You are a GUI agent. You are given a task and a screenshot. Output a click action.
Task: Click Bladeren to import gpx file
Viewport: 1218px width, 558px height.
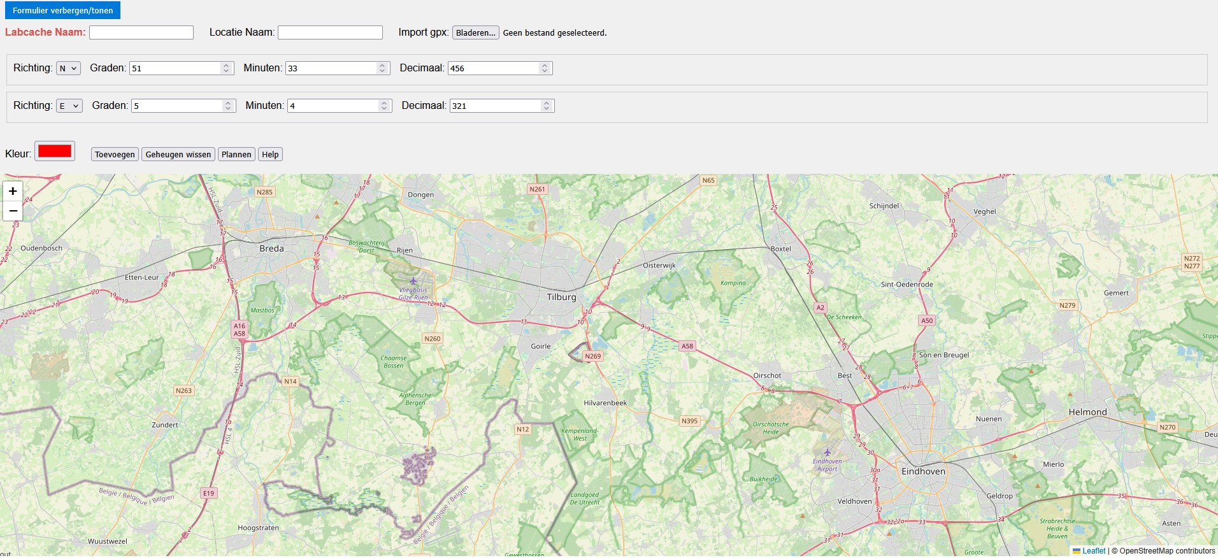(x=475, y=32)
